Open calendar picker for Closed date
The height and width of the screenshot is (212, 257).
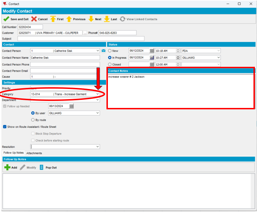point(152,64)
